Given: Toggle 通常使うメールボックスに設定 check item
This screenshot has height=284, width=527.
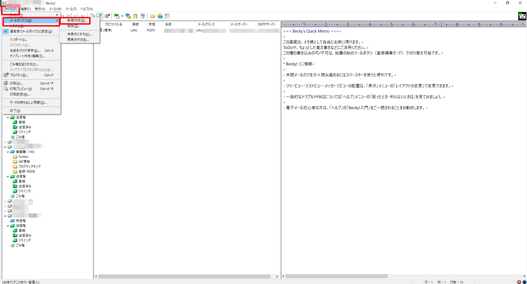Looking at the screenshot, I should coord(31,31).
